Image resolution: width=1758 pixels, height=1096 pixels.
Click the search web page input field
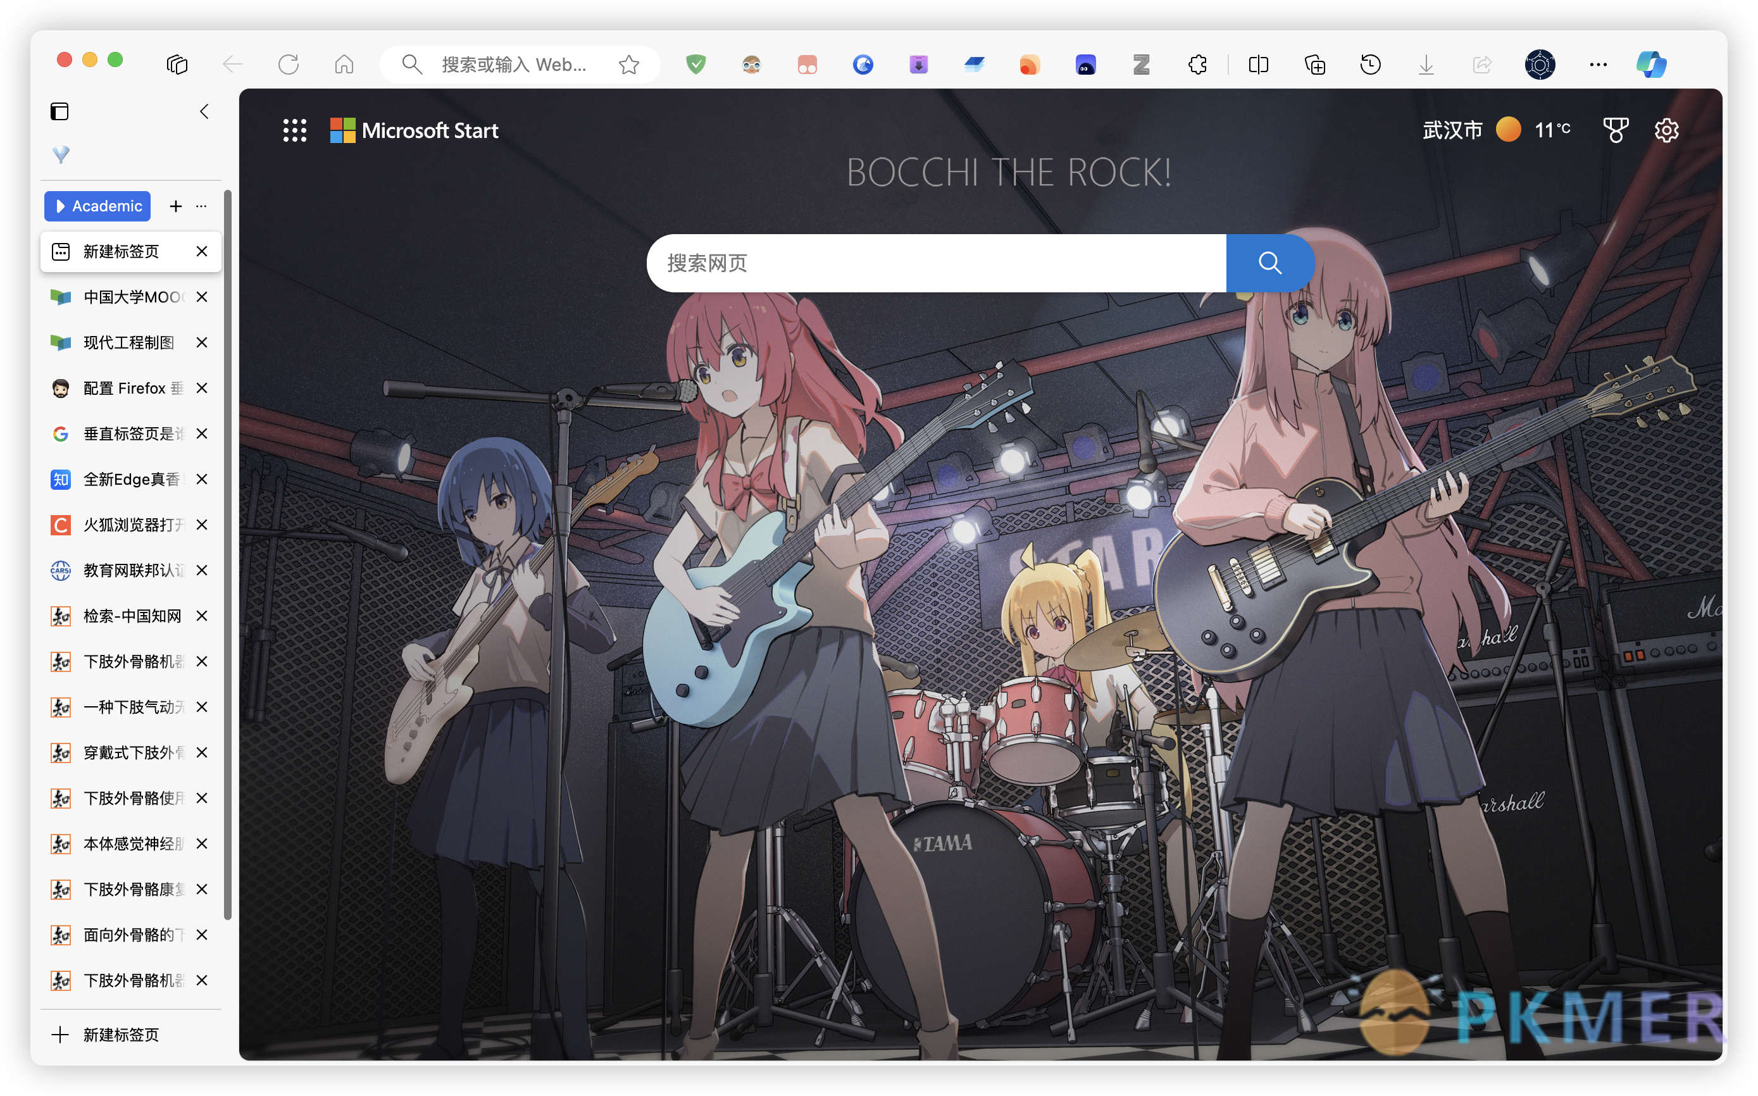pos(937,263)
